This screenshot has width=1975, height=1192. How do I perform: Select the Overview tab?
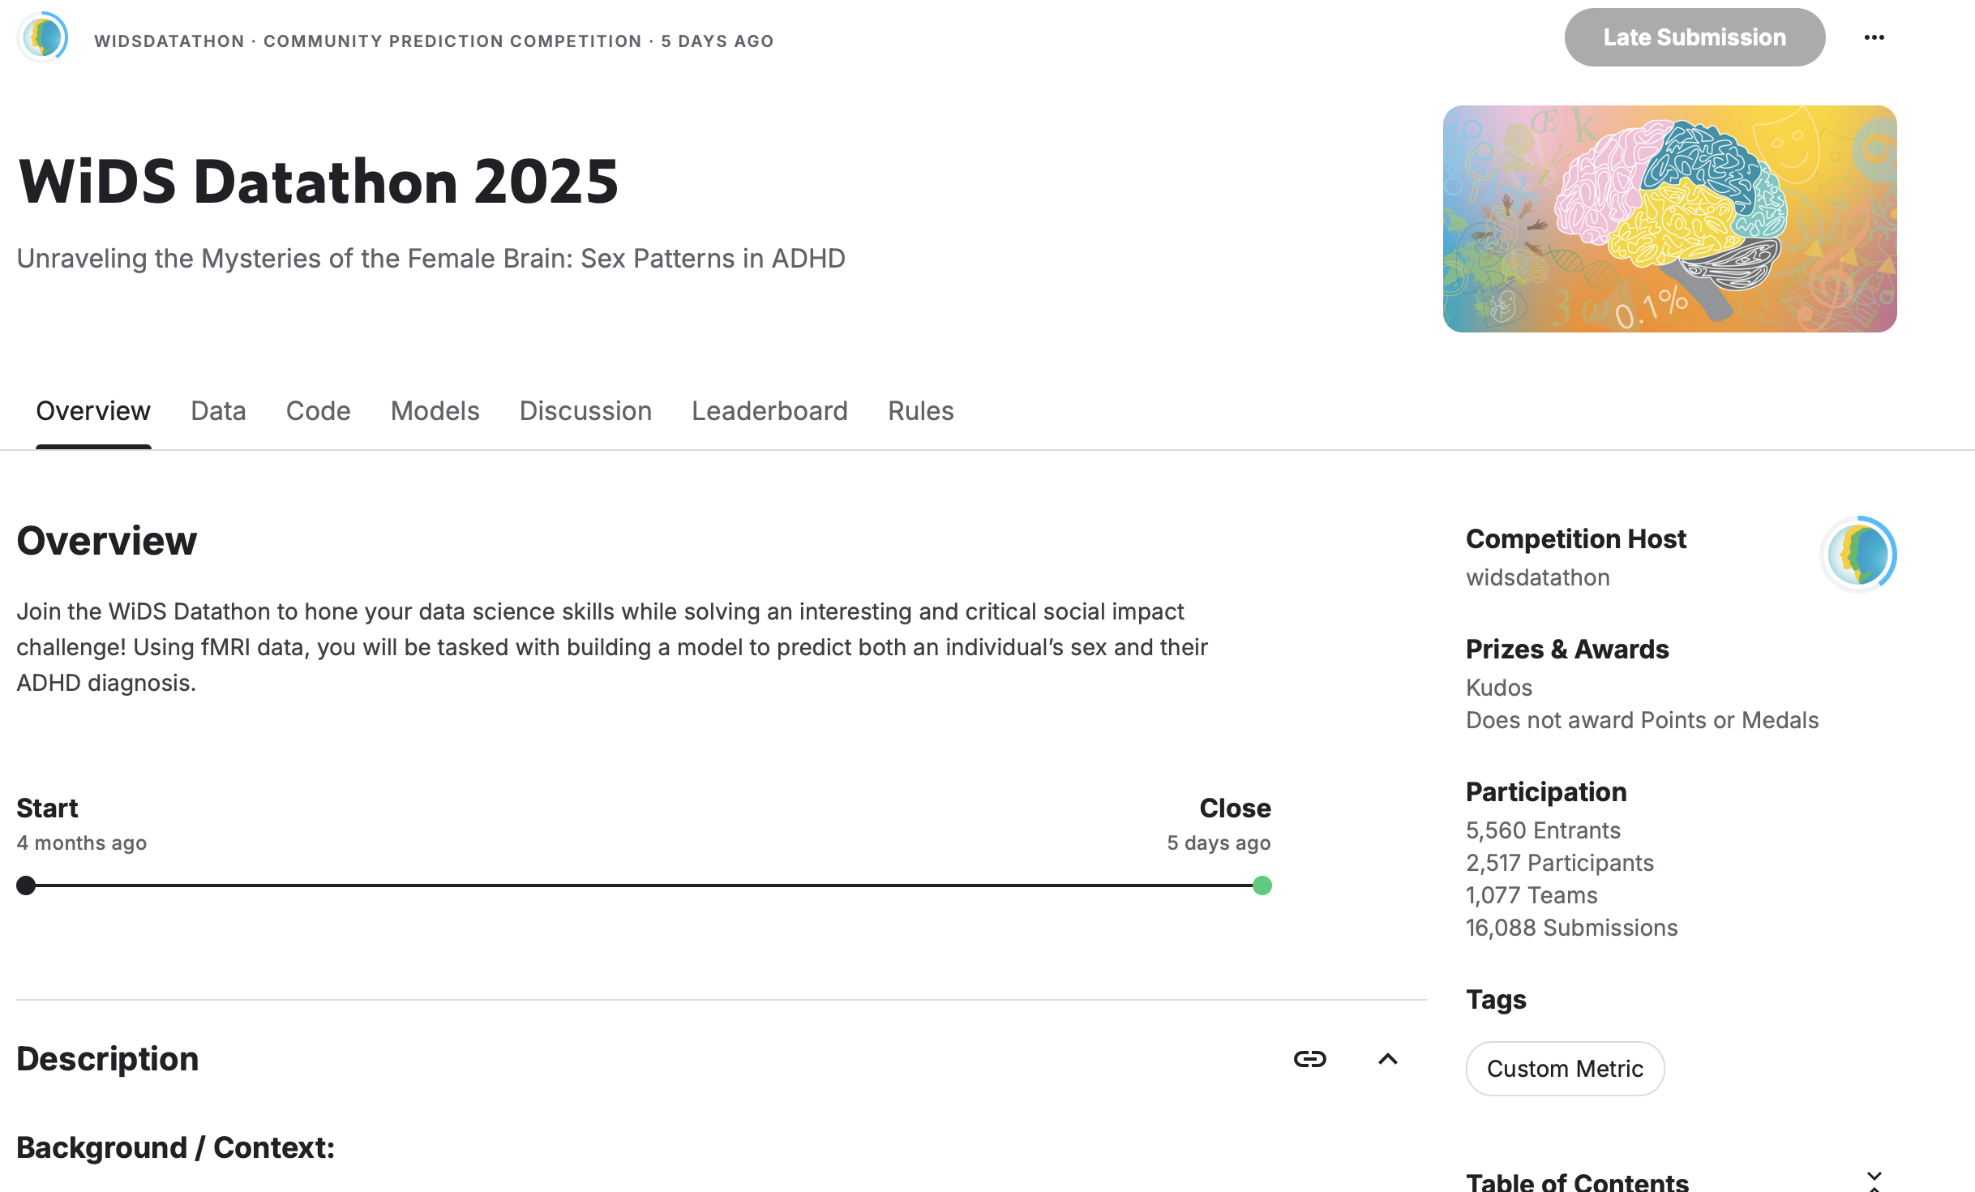coord(93,411)
